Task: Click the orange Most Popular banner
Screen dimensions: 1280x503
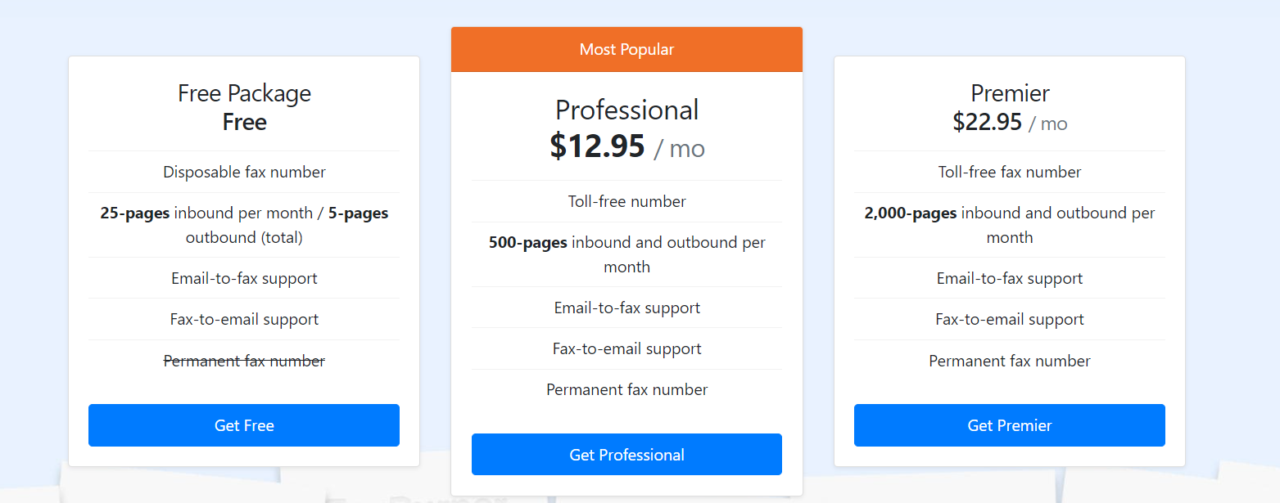Action: coord(626,50)
